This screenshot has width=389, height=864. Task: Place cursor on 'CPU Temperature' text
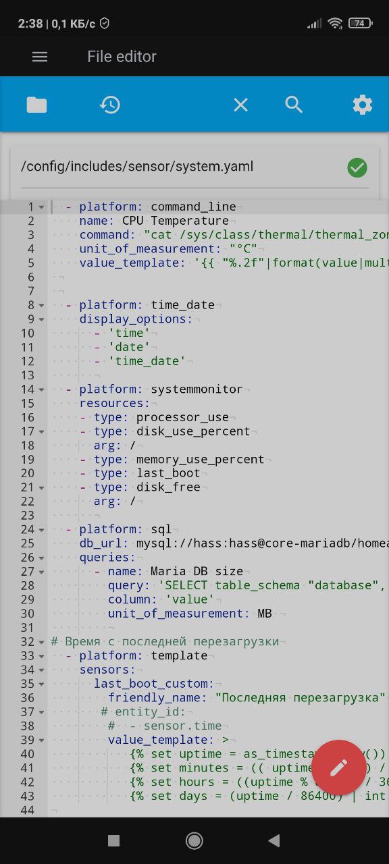176,221
